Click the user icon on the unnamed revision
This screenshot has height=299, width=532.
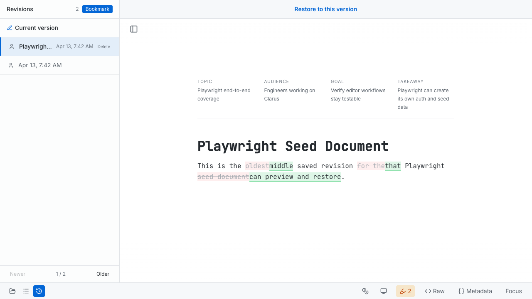[x=11, y=65]
